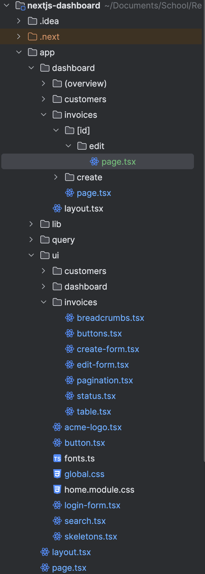The image size is (205, 574).
Task: Expand the .idea folder
Action: point(19,21)
